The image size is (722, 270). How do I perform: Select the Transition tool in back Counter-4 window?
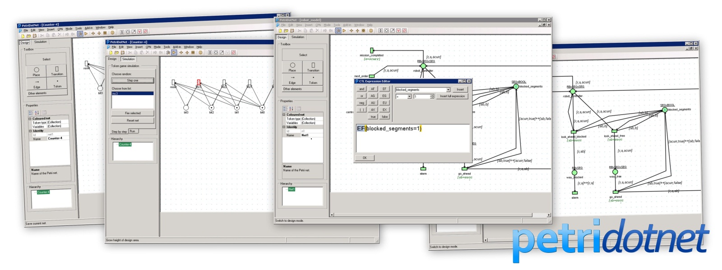point(57,71)
